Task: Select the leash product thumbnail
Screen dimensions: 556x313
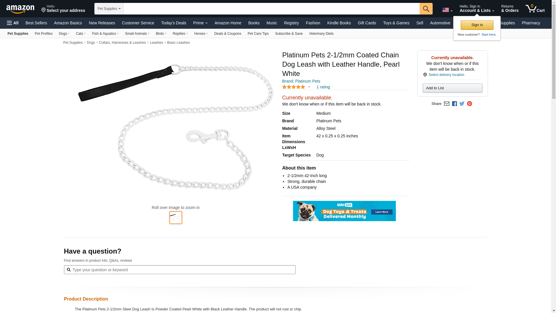Action: click(176, 218)
